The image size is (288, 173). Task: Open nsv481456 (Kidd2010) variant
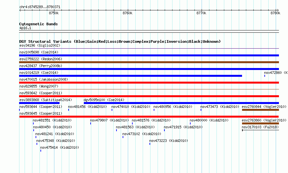[87, 107]
